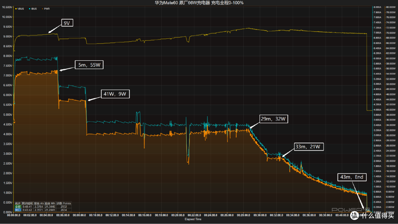Click the 10.500V voltage axis label
The width and height of the screenshot is (398, 224).
(7, 7)
